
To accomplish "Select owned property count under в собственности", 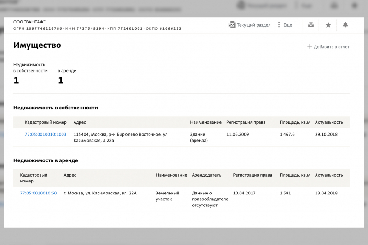I will (16, 80).
